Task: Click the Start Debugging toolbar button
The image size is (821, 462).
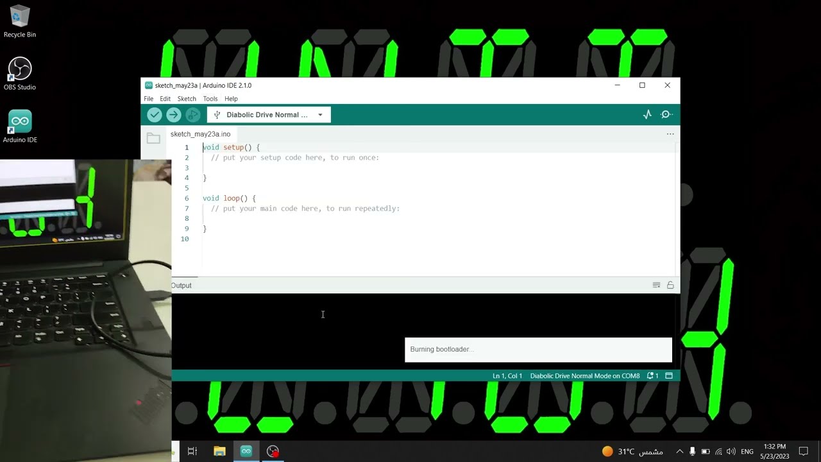Action: [193, 115]
